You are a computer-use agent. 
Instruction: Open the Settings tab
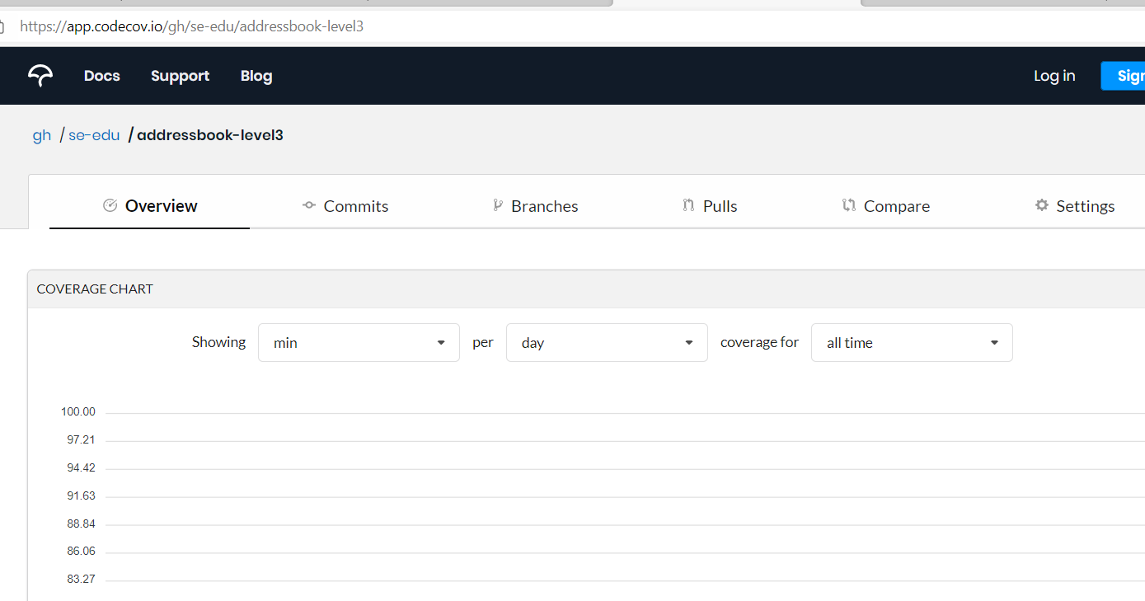(1075, 206)
